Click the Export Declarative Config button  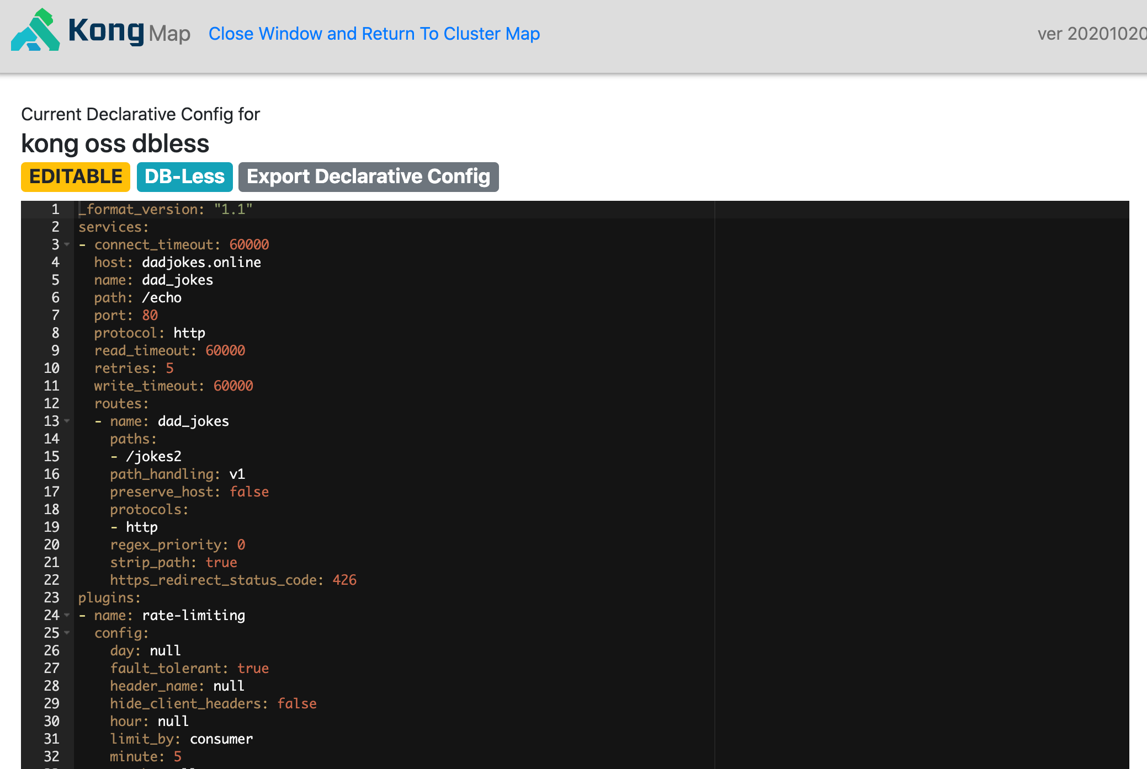tap(368, 176)
